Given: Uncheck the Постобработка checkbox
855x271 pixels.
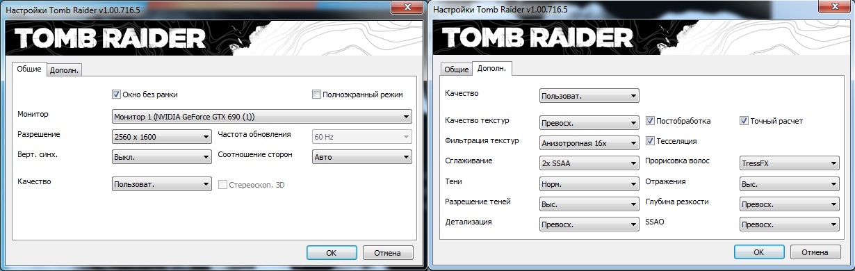Looking at the screenshot, I should click(x=651, y=121).
